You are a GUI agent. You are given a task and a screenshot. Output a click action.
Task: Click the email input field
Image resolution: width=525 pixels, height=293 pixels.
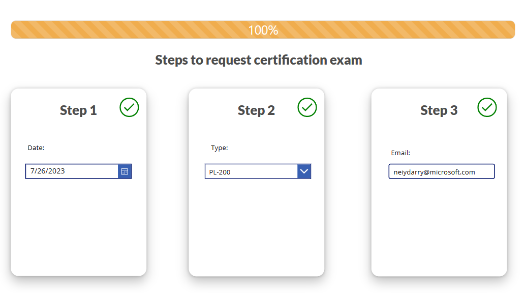441,171
